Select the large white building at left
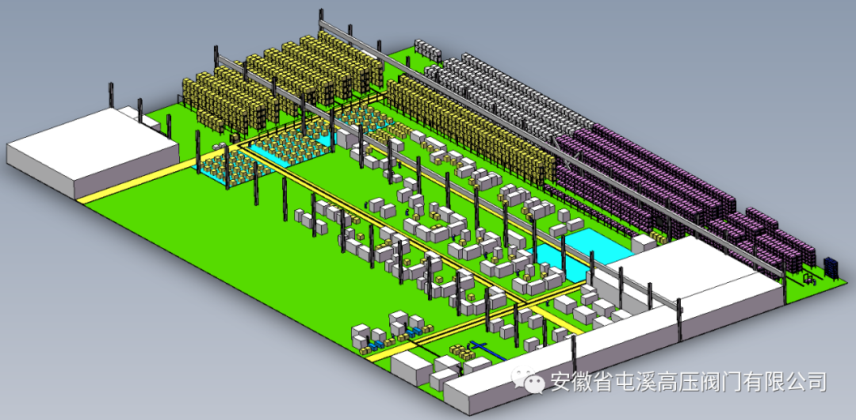This screenshot has width=856, height=420. (93, 152)
